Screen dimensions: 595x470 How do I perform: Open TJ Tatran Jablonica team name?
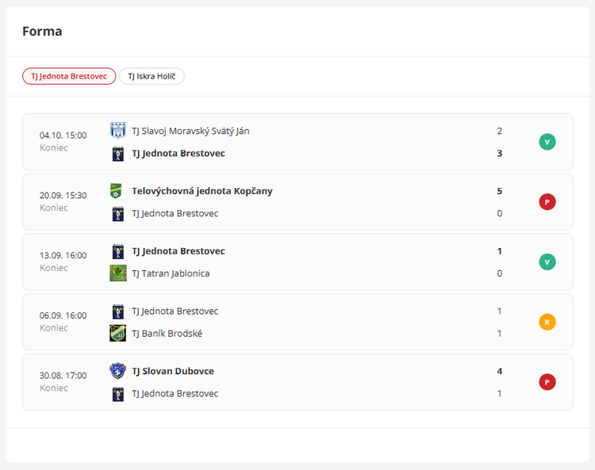171,273
